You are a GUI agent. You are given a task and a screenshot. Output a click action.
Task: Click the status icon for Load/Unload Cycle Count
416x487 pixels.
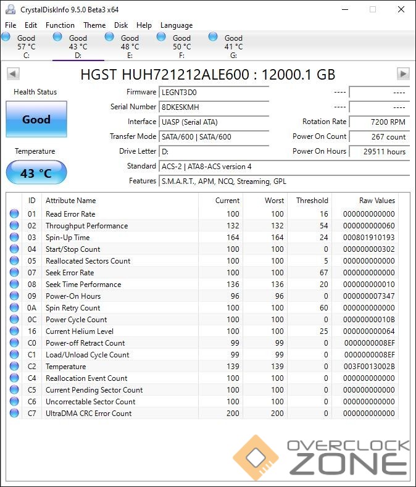[14, 354]
